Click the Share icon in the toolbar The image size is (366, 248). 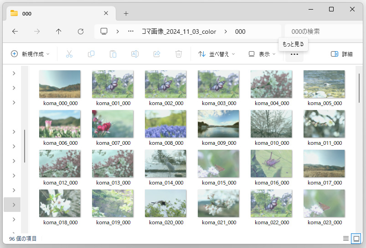(157, 54)
